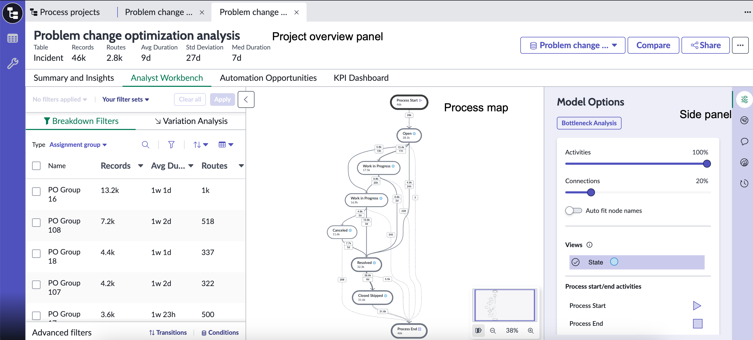This screenshot has height=340, width=753.
Task: Switch to Analyst Workbench tab
Action: 167,78
